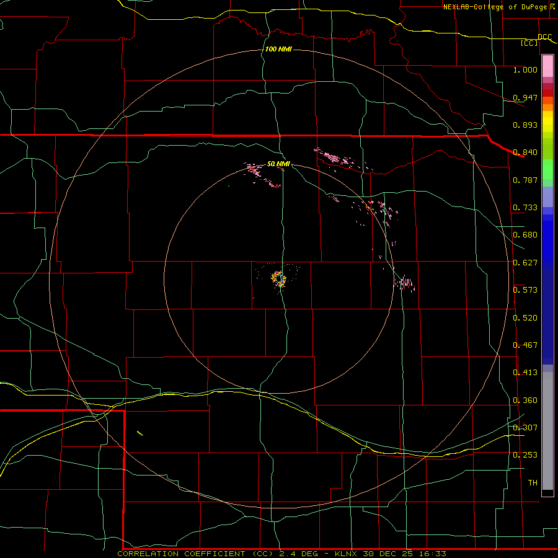Click the small yellow mark in the southwest
The image size is (558, 558).
tap(140, 433)
